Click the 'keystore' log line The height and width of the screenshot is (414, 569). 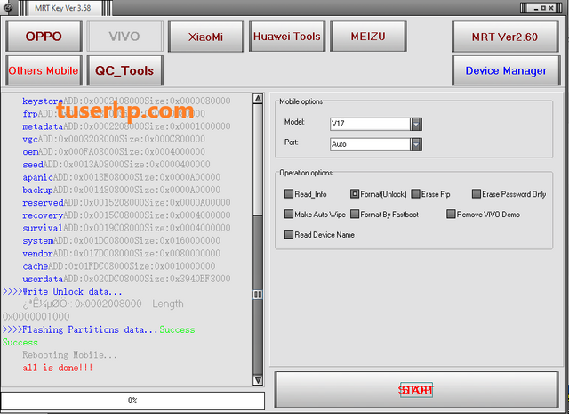[126, 101]
